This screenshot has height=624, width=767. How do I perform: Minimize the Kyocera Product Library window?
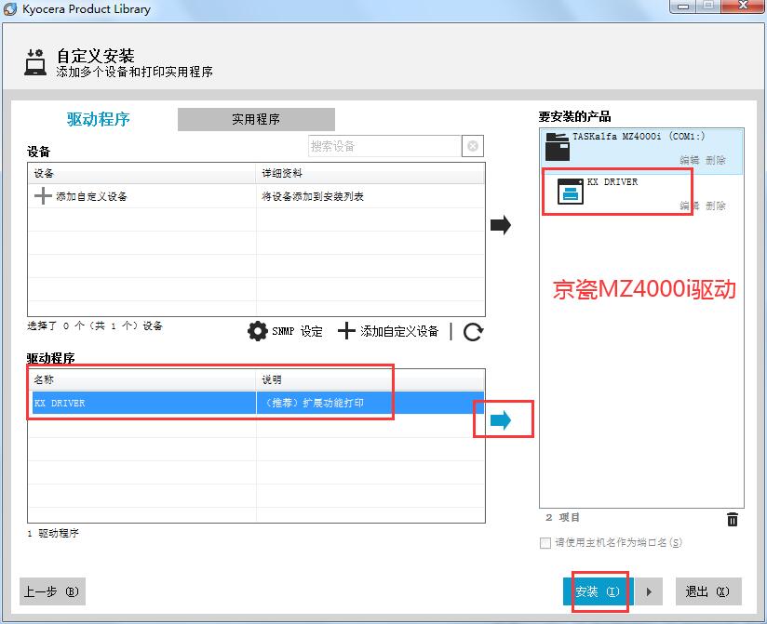coord(684,7)
